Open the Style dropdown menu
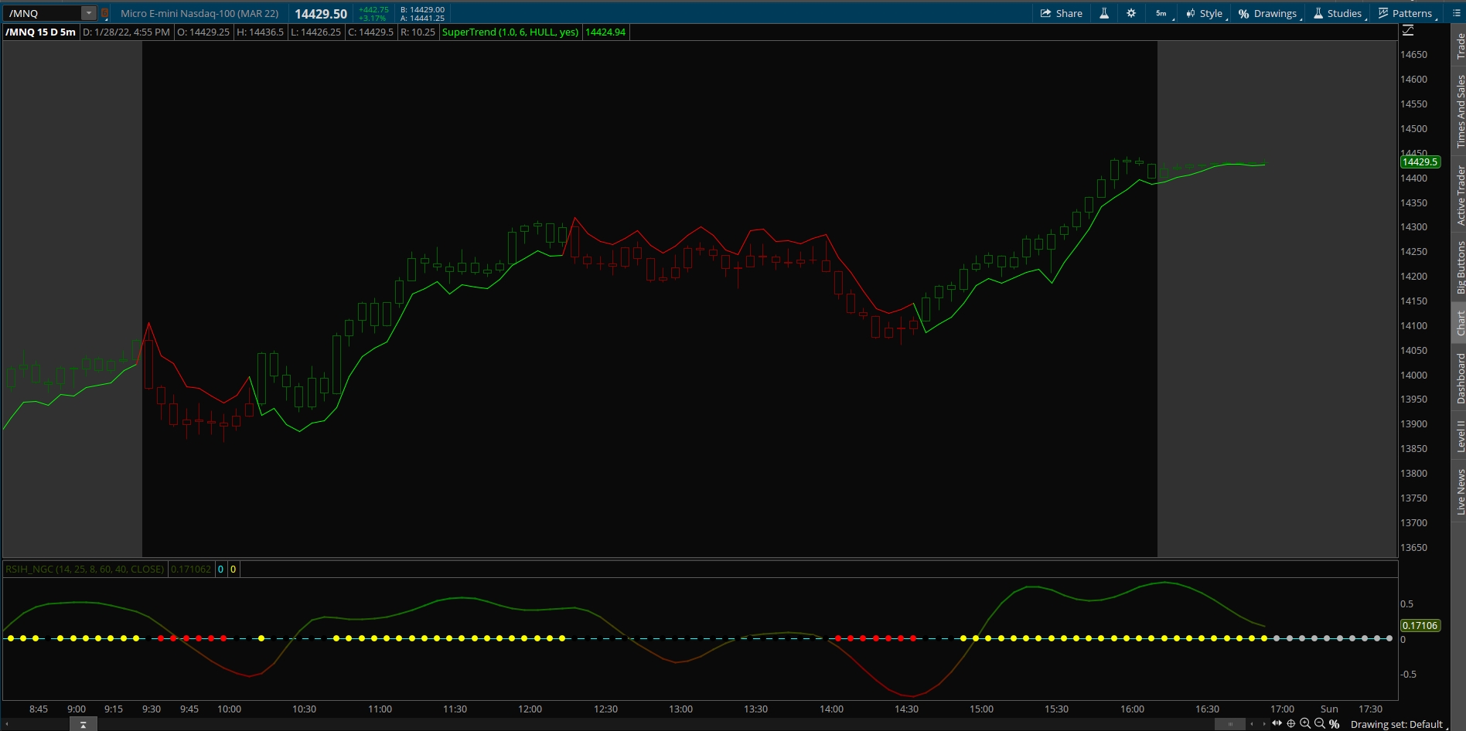The width and height of the screenshot is (1466, 731). click(x=1205, y=13)
